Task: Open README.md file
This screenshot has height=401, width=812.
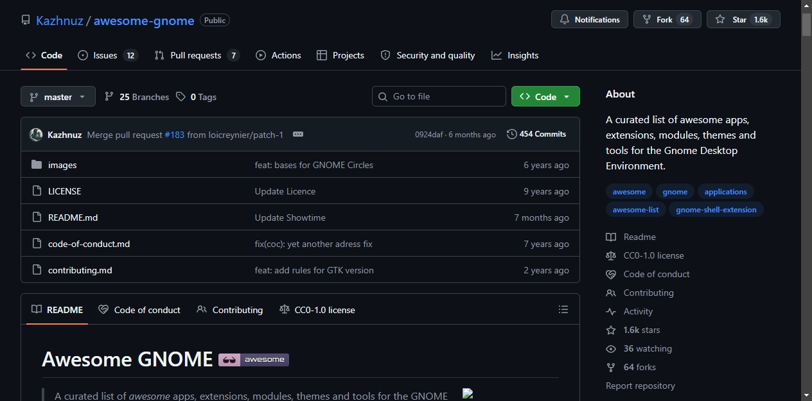Action: 73,218
